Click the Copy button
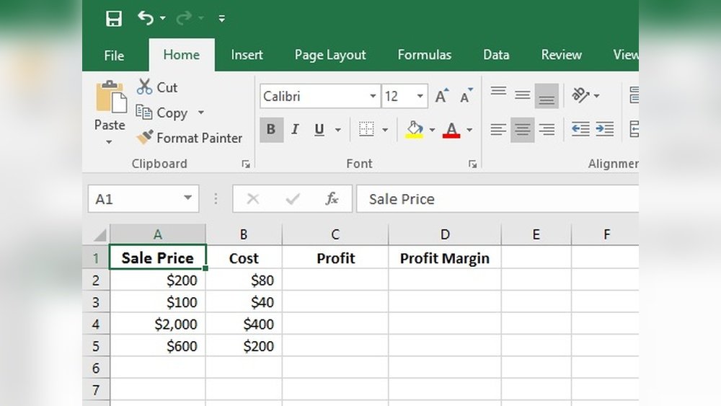Viewport: 721px width, 406px height. [x=162, y=112]
